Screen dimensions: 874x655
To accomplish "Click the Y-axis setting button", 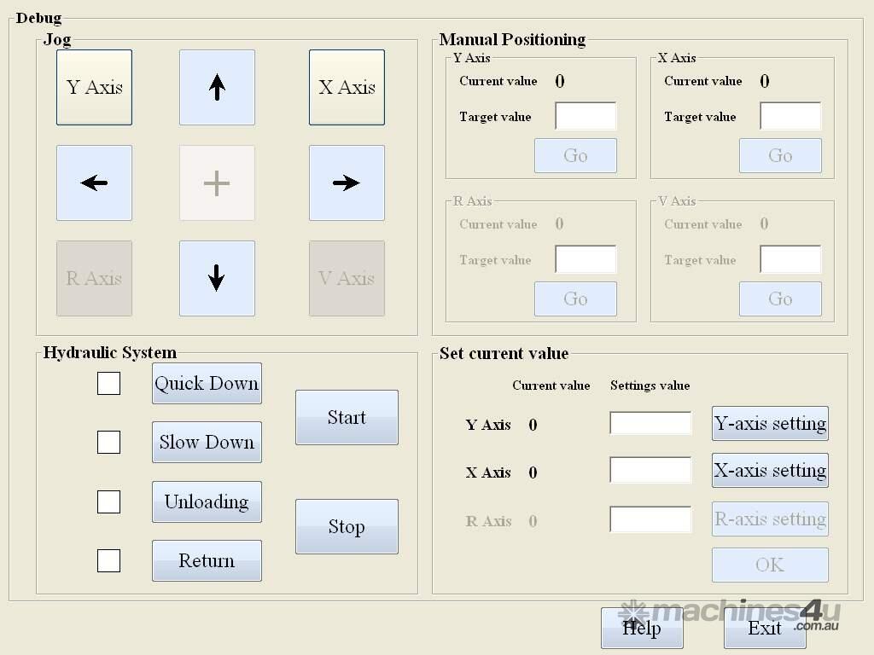I will click(x=770, y=423).
